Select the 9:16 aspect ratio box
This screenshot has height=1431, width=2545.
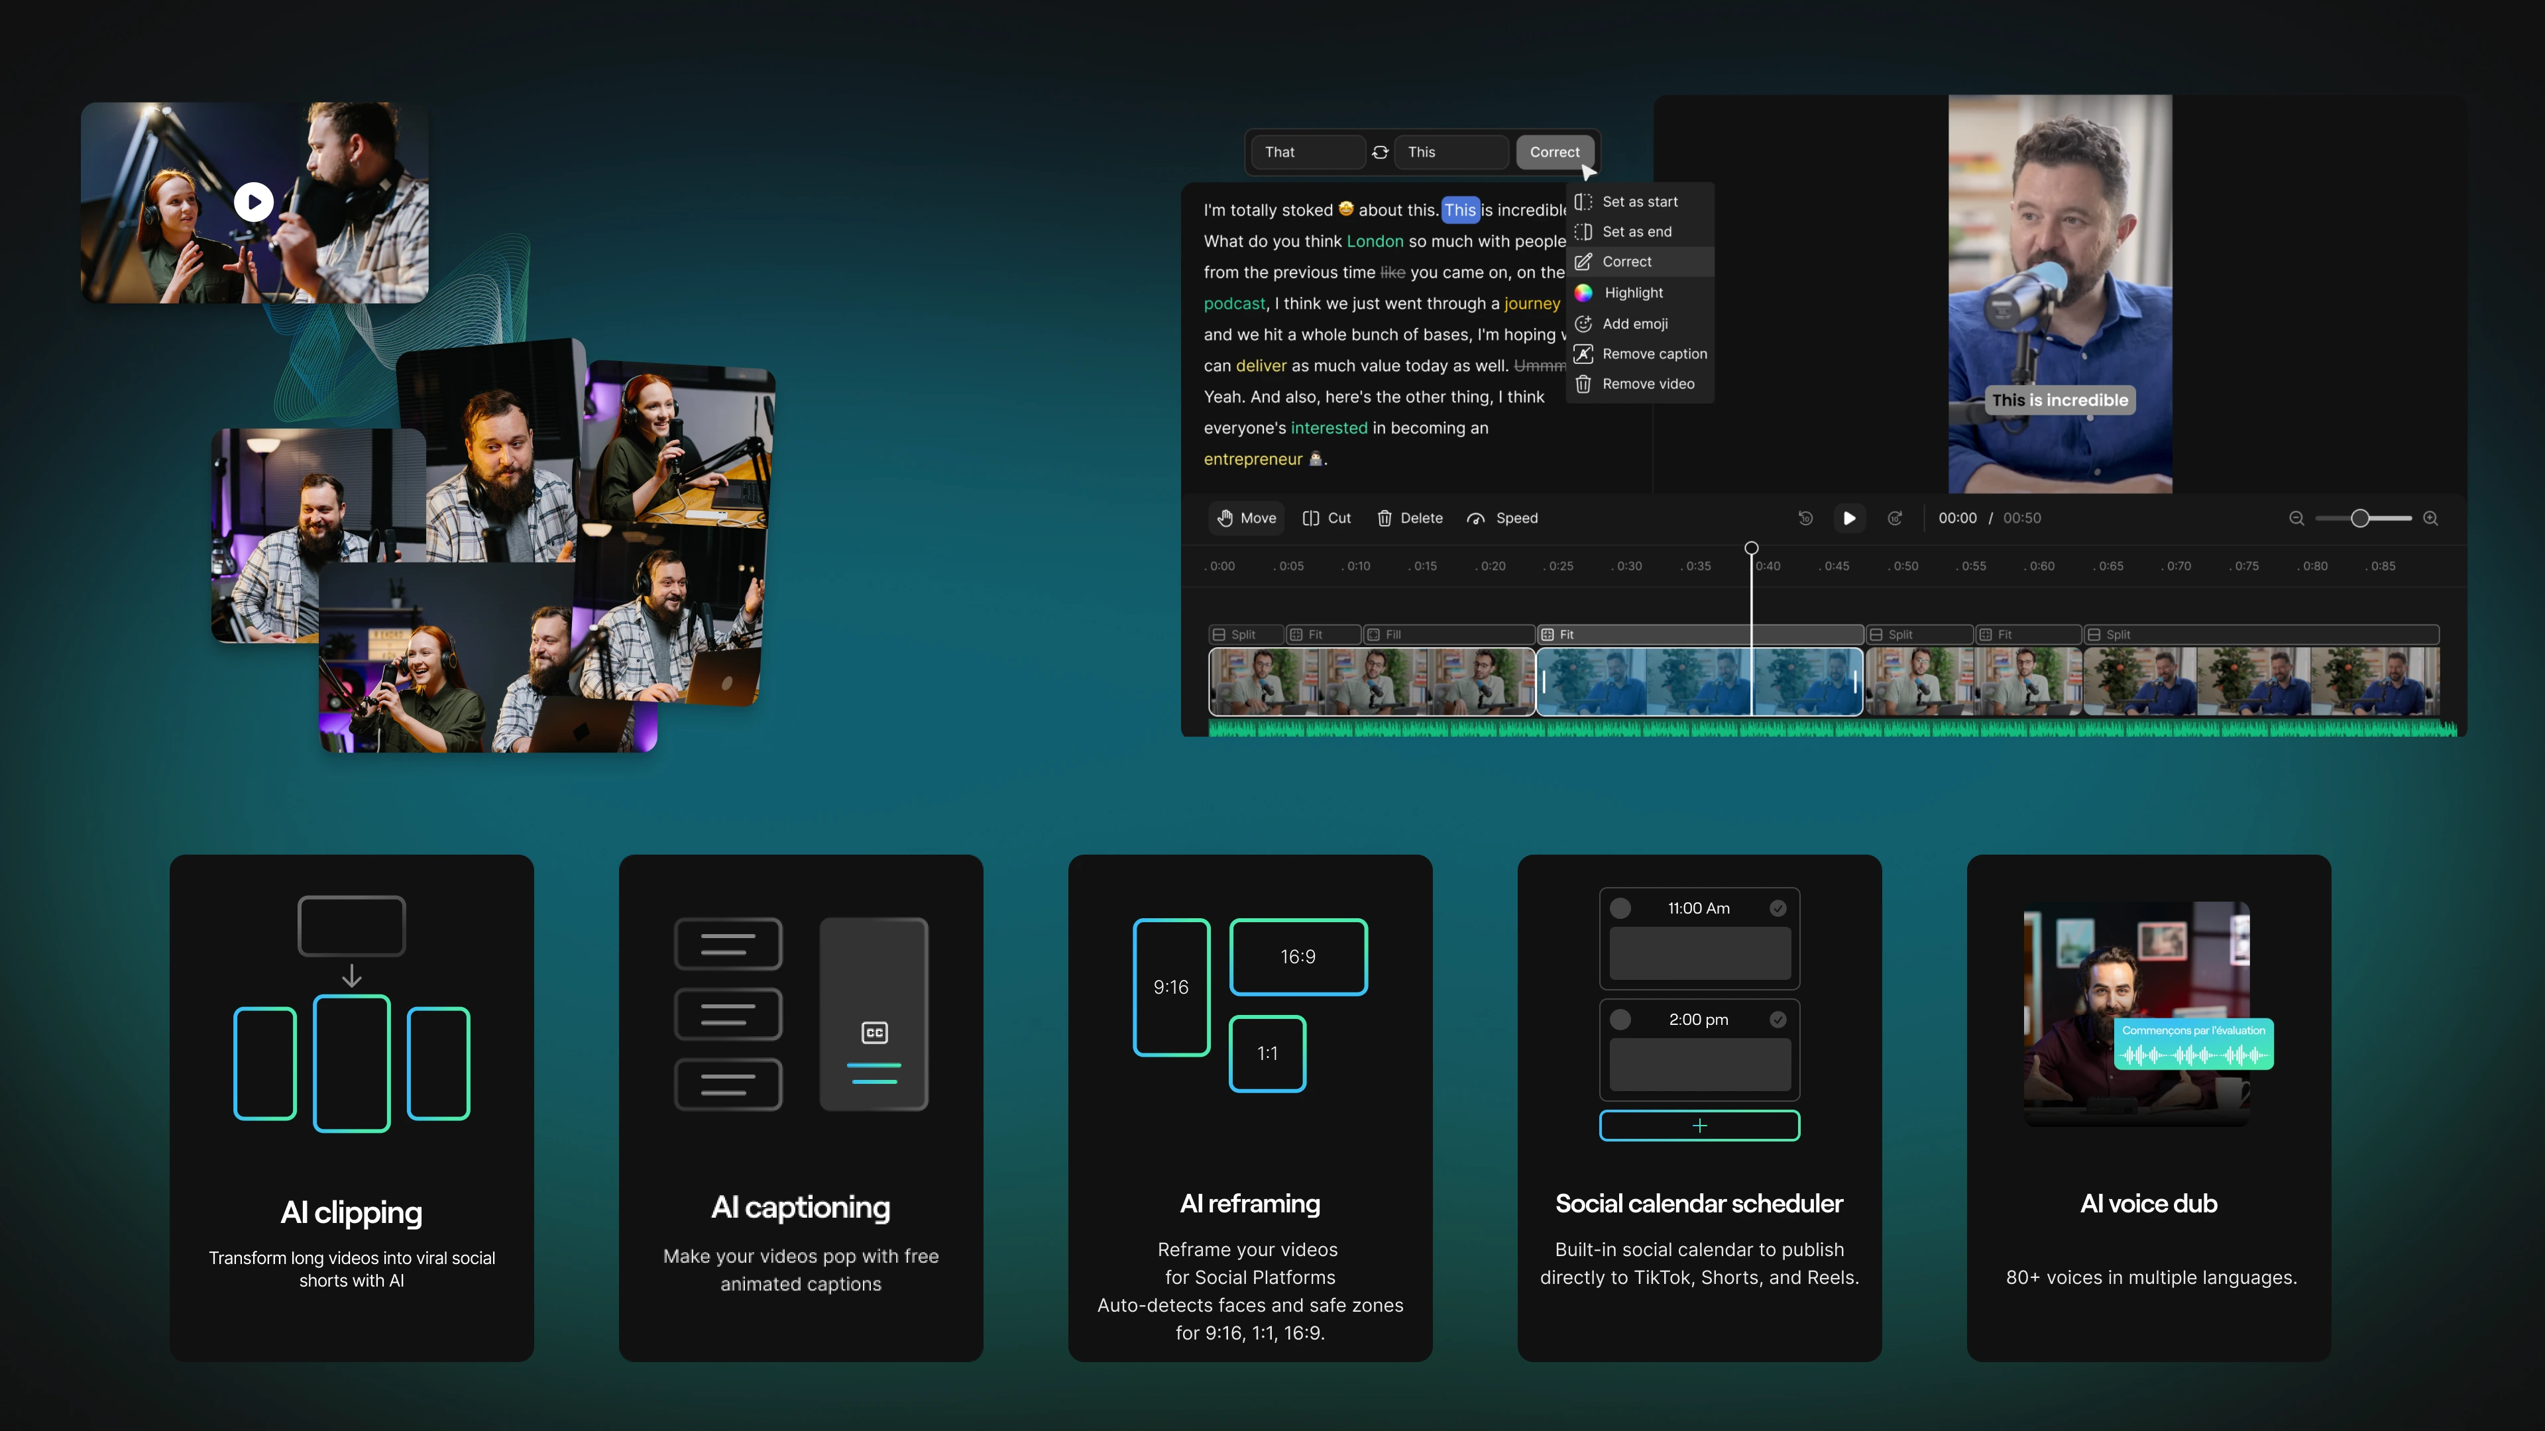coord(1170,986)
